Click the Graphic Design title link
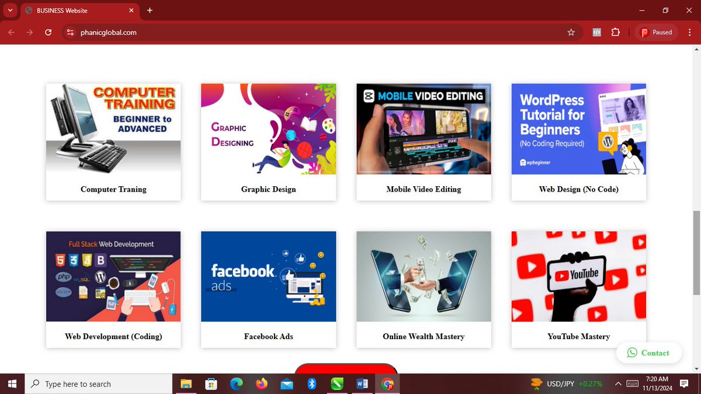This screenshot has width=701, height=394. (x=269, y=189)
